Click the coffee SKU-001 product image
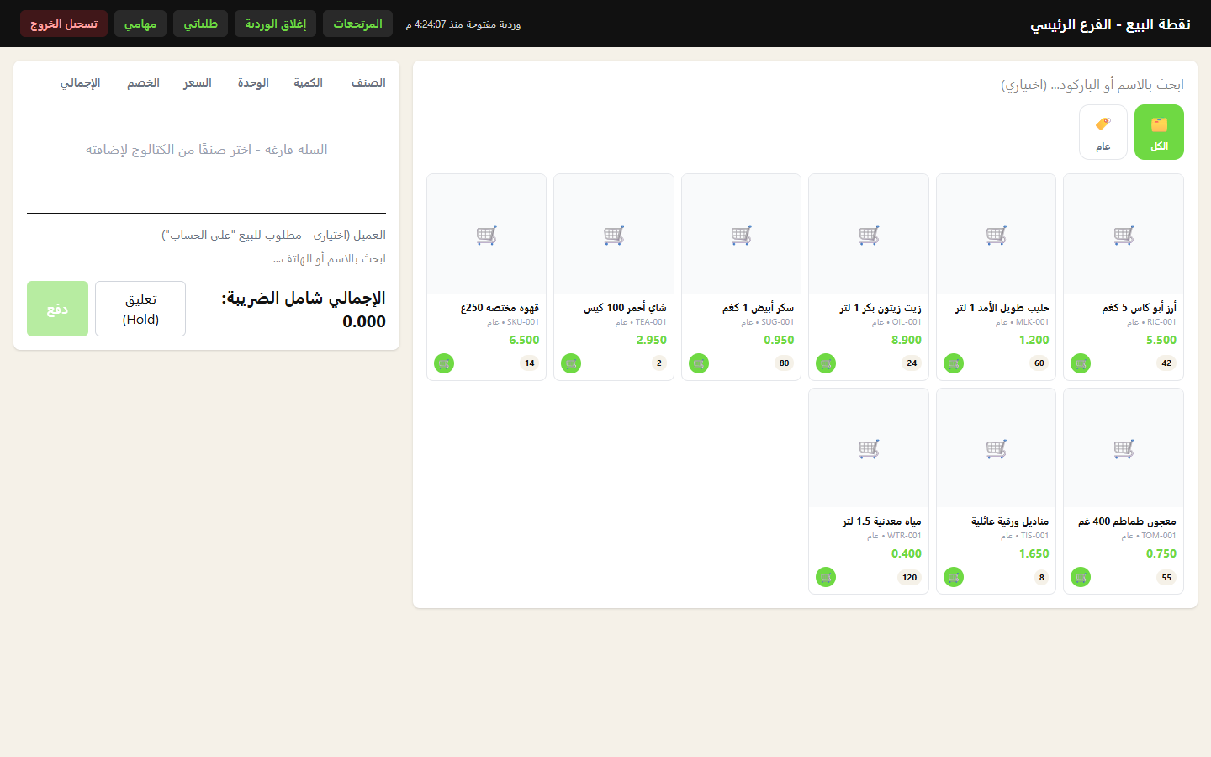1211x757 pixels. coord(486,235)
